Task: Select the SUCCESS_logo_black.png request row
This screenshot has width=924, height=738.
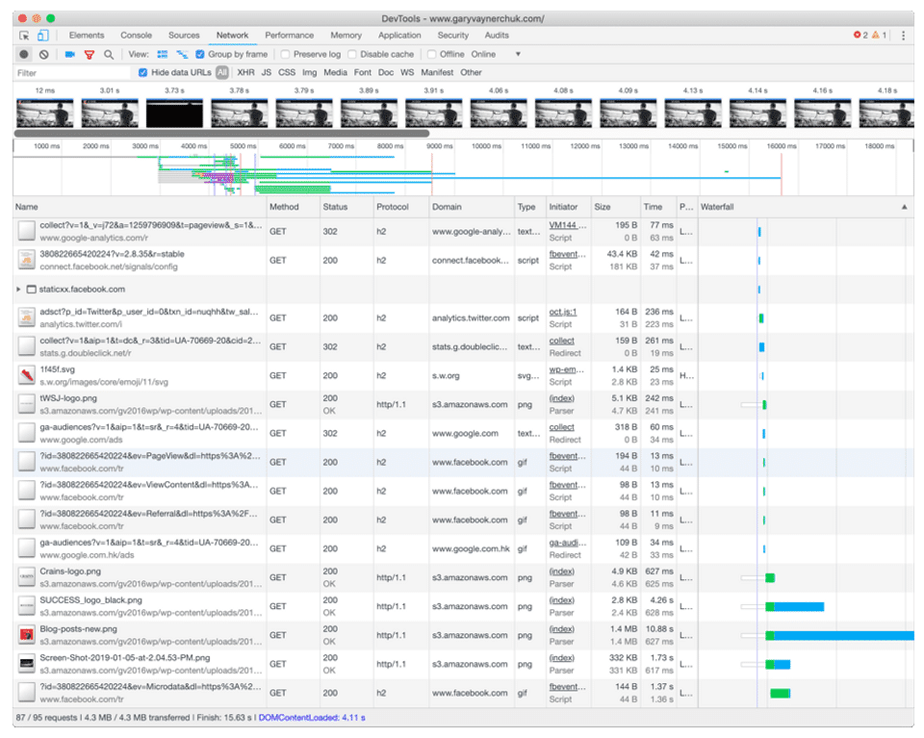Action: (x=463, y=606)
